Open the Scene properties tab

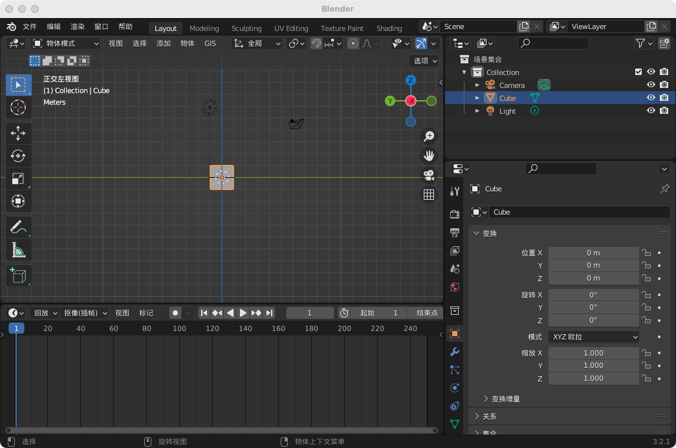[454, 269]
